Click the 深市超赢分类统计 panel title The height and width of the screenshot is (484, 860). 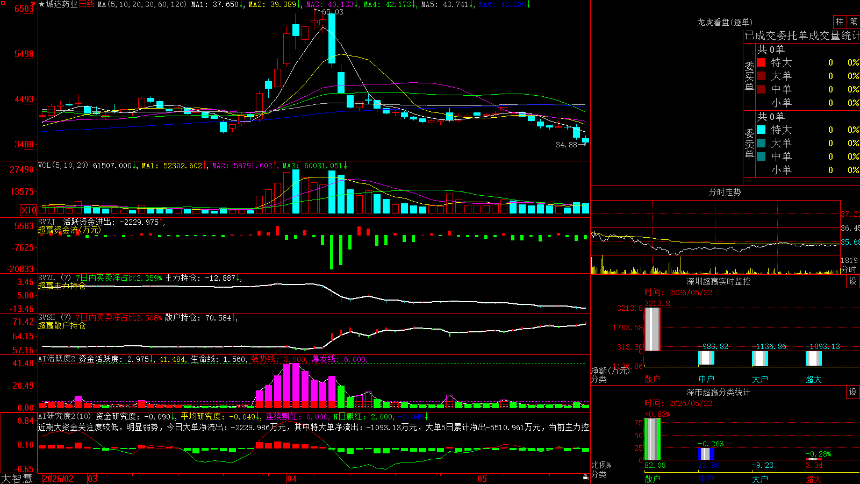click(719, 392)
